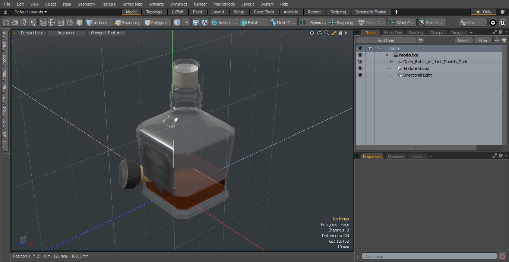Screen dimensions: 509x262
Task: Open the Work Plane menu
Action: pos(402,23)
